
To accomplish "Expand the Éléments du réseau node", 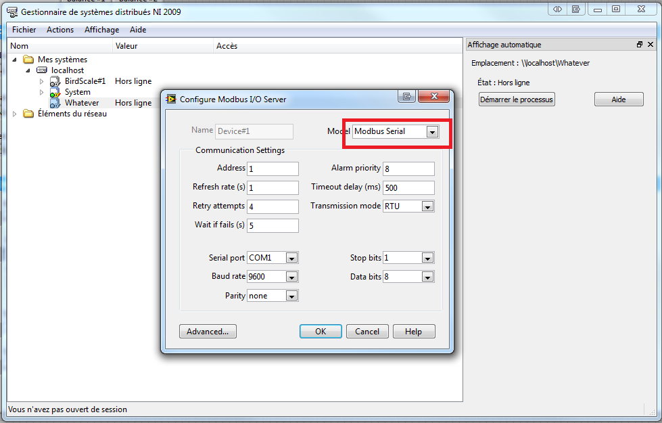I will pyautogui.click(x=14, y=114).
